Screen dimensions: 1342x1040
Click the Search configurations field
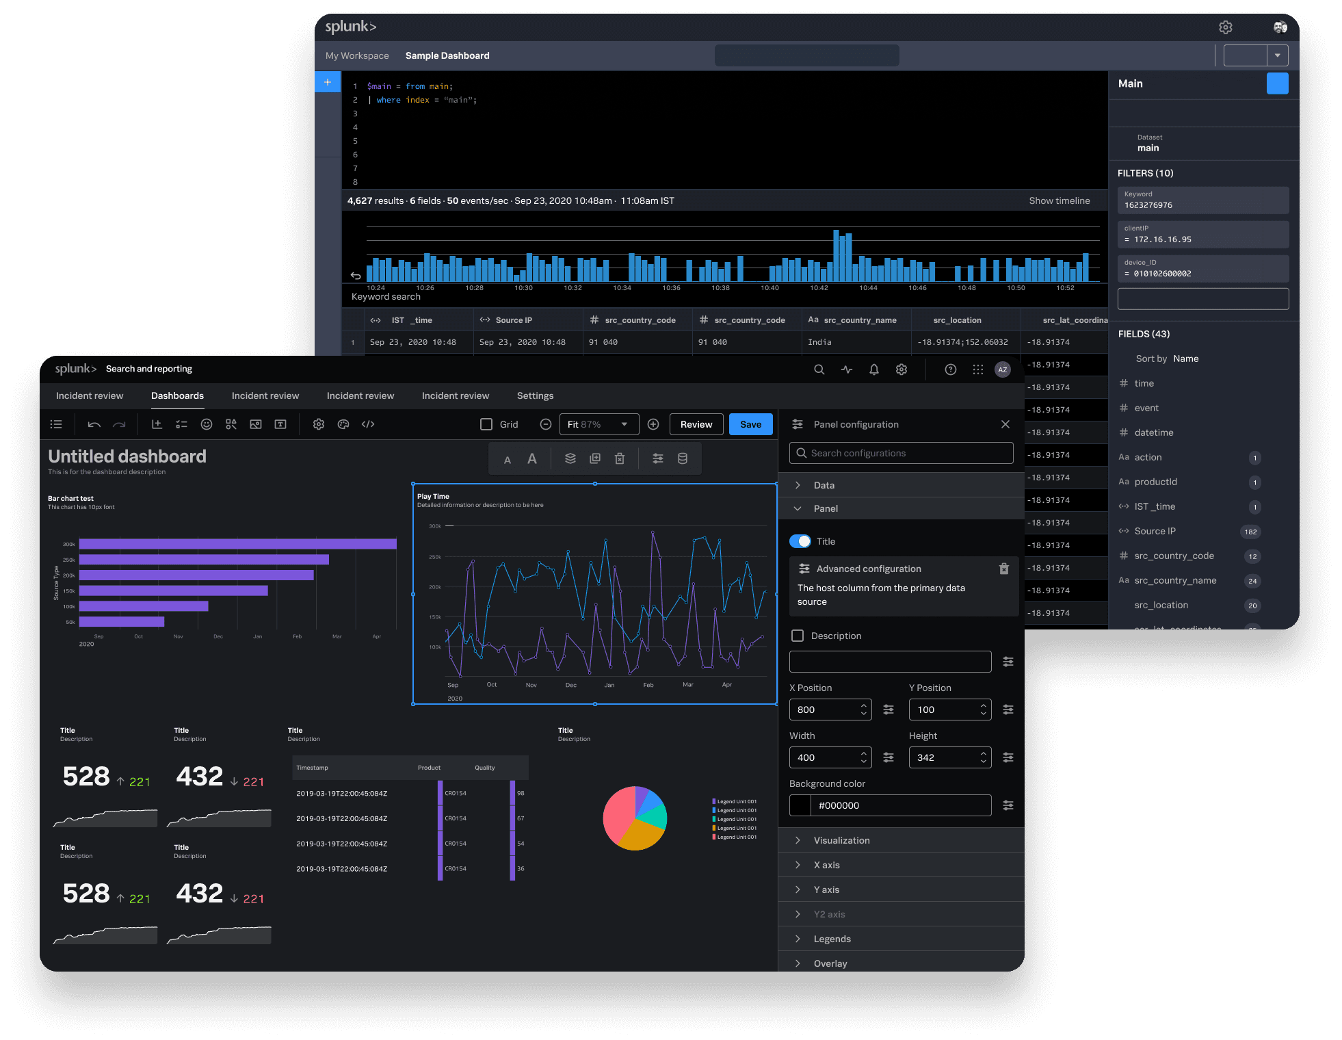tap(902, 453)
